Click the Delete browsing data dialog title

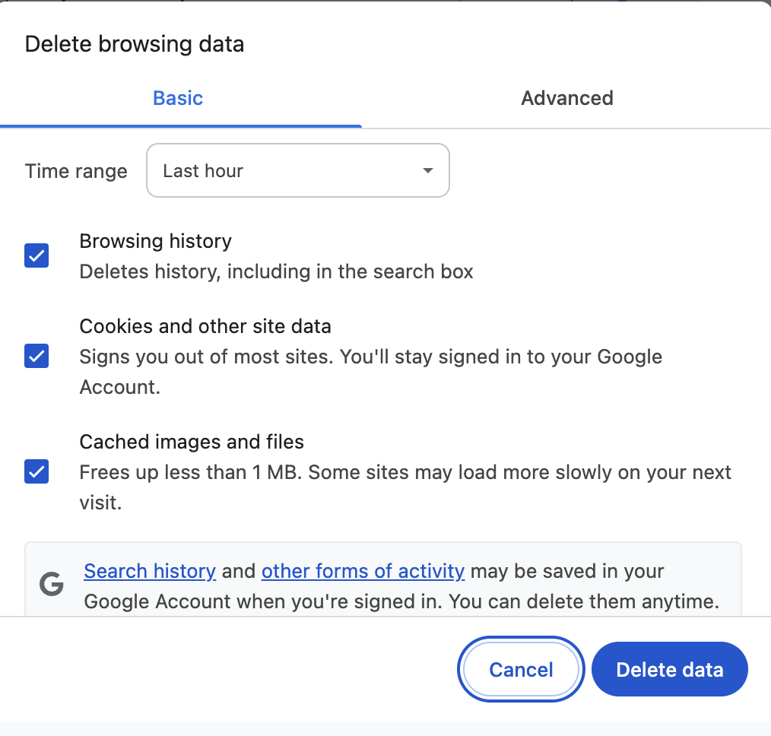[135, 44]
